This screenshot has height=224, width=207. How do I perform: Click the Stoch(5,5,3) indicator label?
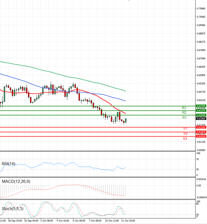[12, 209]
